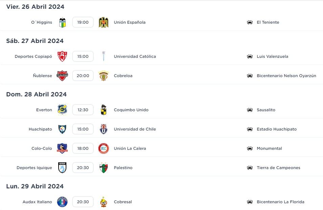Click the Everton club badge
The height and width of the screenshot is (210, 323).
coord(62,110)
